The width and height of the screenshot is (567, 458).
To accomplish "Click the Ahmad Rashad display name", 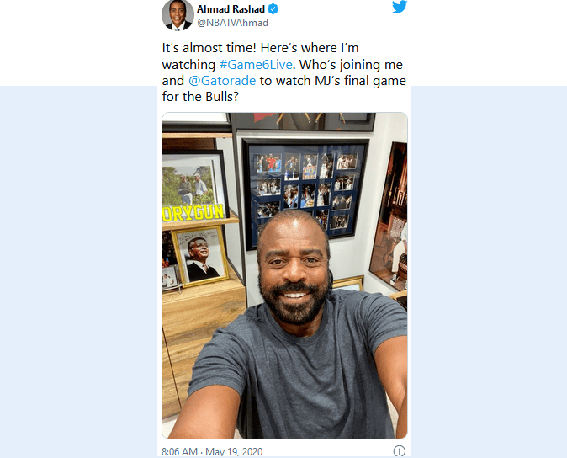I will point(231,9).
